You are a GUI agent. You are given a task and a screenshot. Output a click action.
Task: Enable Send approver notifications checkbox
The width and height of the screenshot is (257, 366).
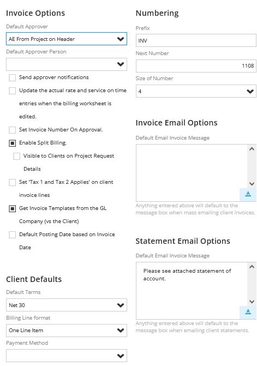point(13,77)
